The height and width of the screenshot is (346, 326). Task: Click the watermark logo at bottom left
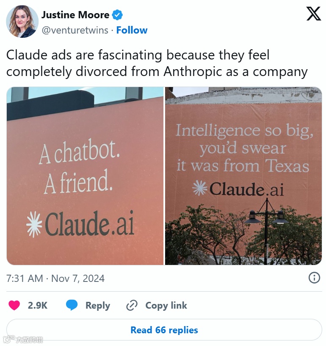click(x=23, y=339)
